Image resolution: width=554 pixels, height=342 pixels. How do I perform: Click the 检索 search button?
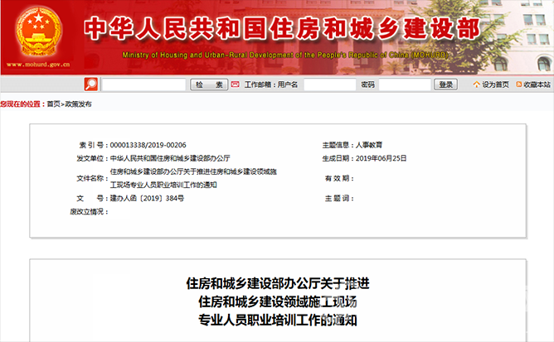209,84
